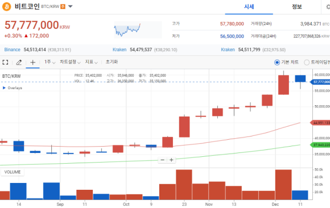Open the coin selector dropdown arrow
The height and width of the screenshot is (208, 330).
click(x=71, y=6)
